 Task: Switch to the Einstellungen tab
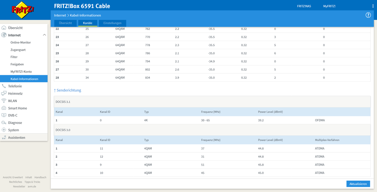112,23
